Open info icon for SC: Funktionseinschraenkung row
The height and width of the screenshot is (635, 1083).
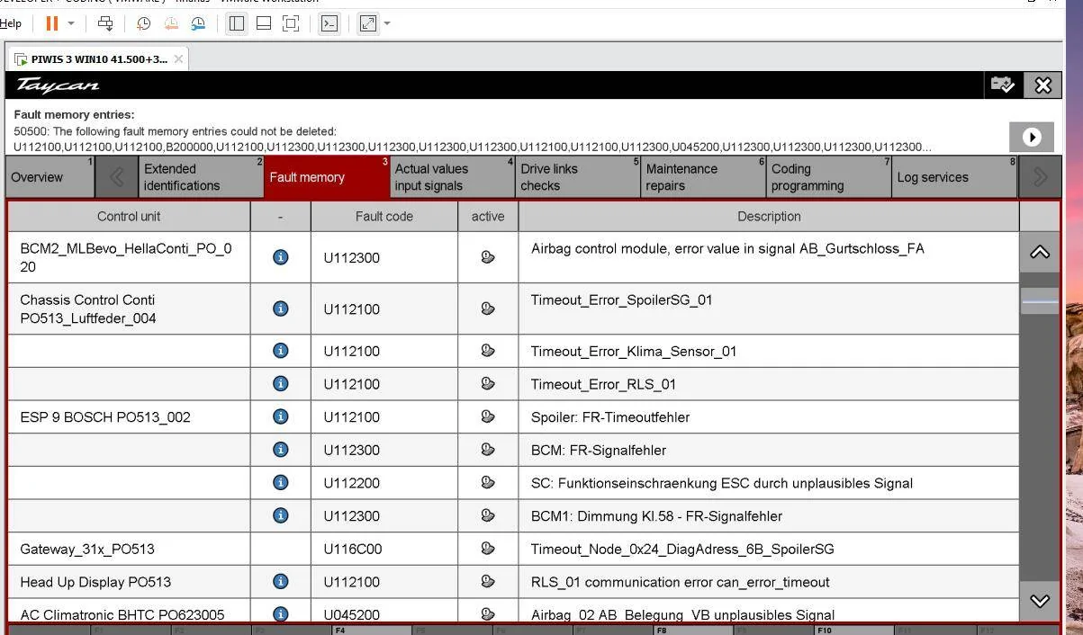pos(281,482)
